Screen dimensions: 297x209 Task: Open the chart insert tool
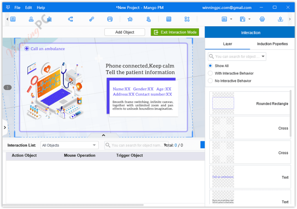[49, 19]
